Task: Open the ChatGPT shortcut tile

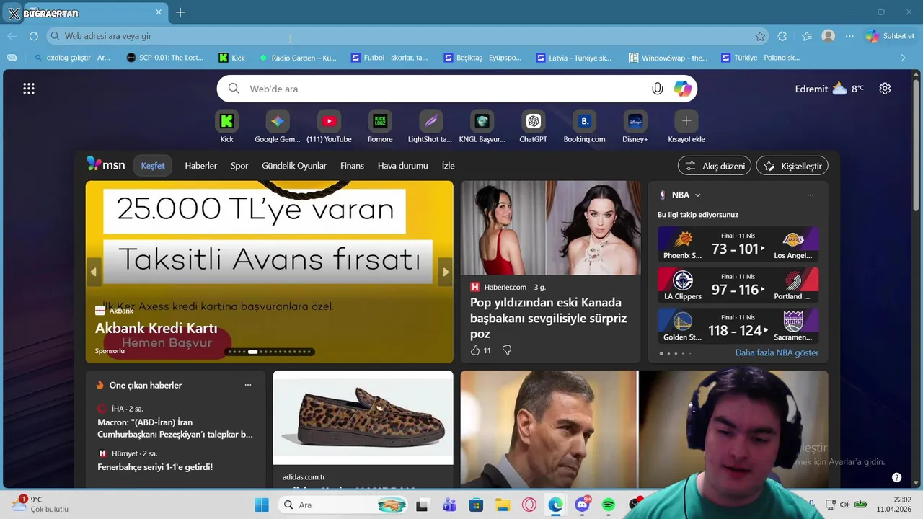Action: coord(534,121)
